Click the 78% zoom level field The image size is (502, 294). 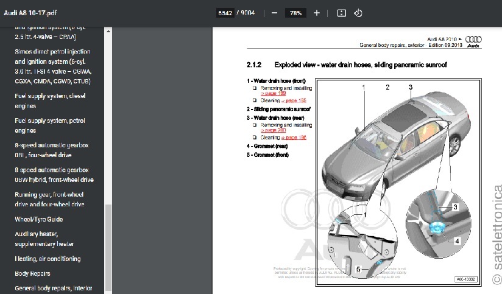(295, 13)
